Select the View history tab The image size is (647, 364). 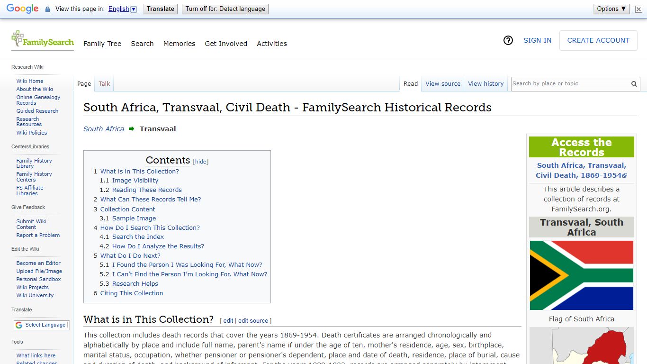pyautogui.click(x=486, y=84)
